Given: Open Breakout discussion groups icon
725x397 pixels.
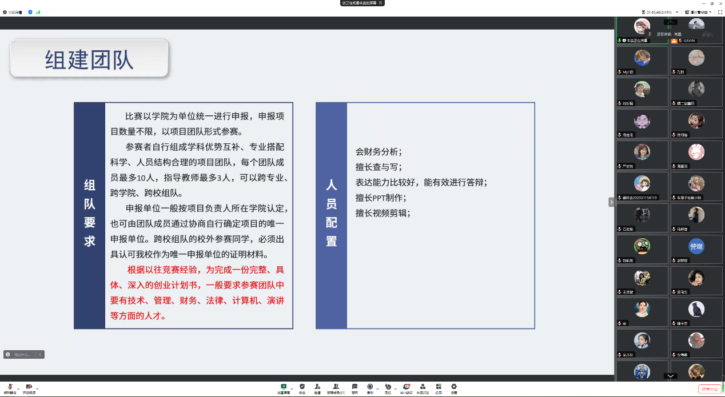Looking at the screenshot, I should click(x=422, y=388).
